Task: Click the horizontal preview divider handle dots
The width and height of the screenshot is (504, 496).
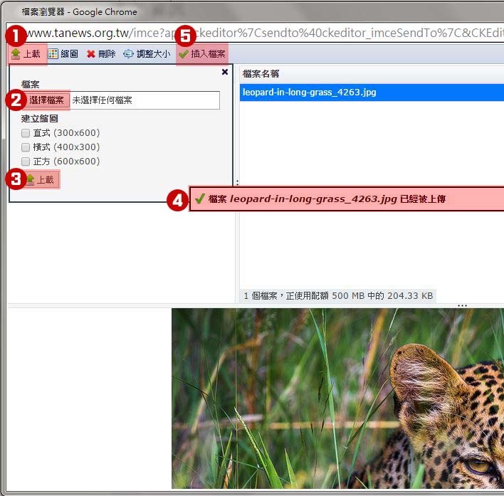Action: click(462, 306)
